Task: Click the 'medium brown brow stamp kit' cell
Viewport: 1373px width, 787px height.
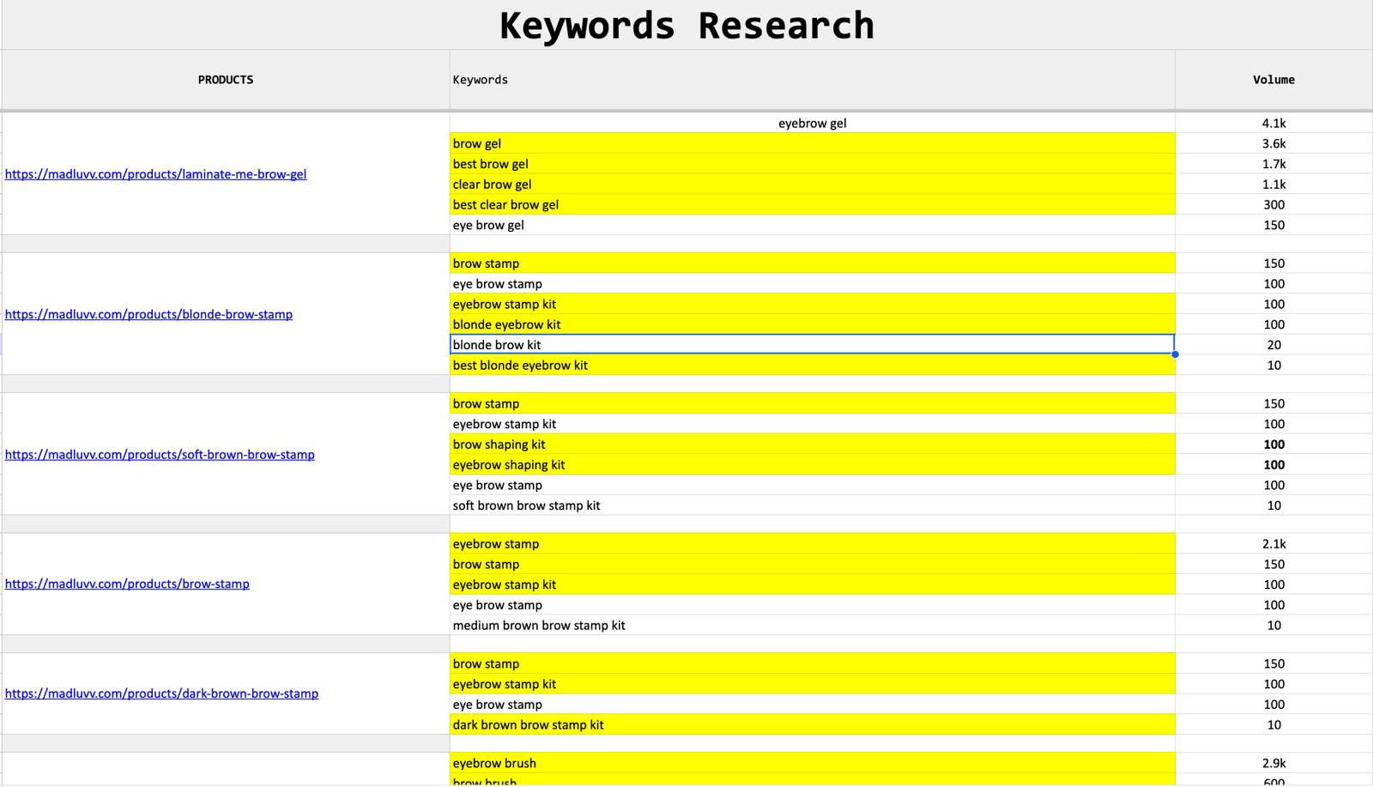Action: pyautogui.click(x=812, y=626)
